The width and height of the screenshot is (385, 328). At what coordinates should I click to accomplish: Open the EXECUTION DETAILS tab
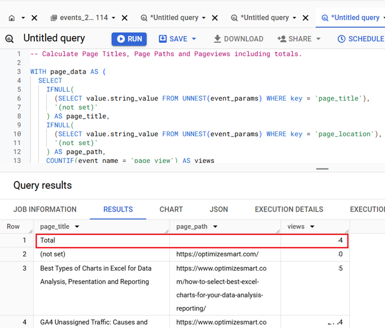click(289, 209)
